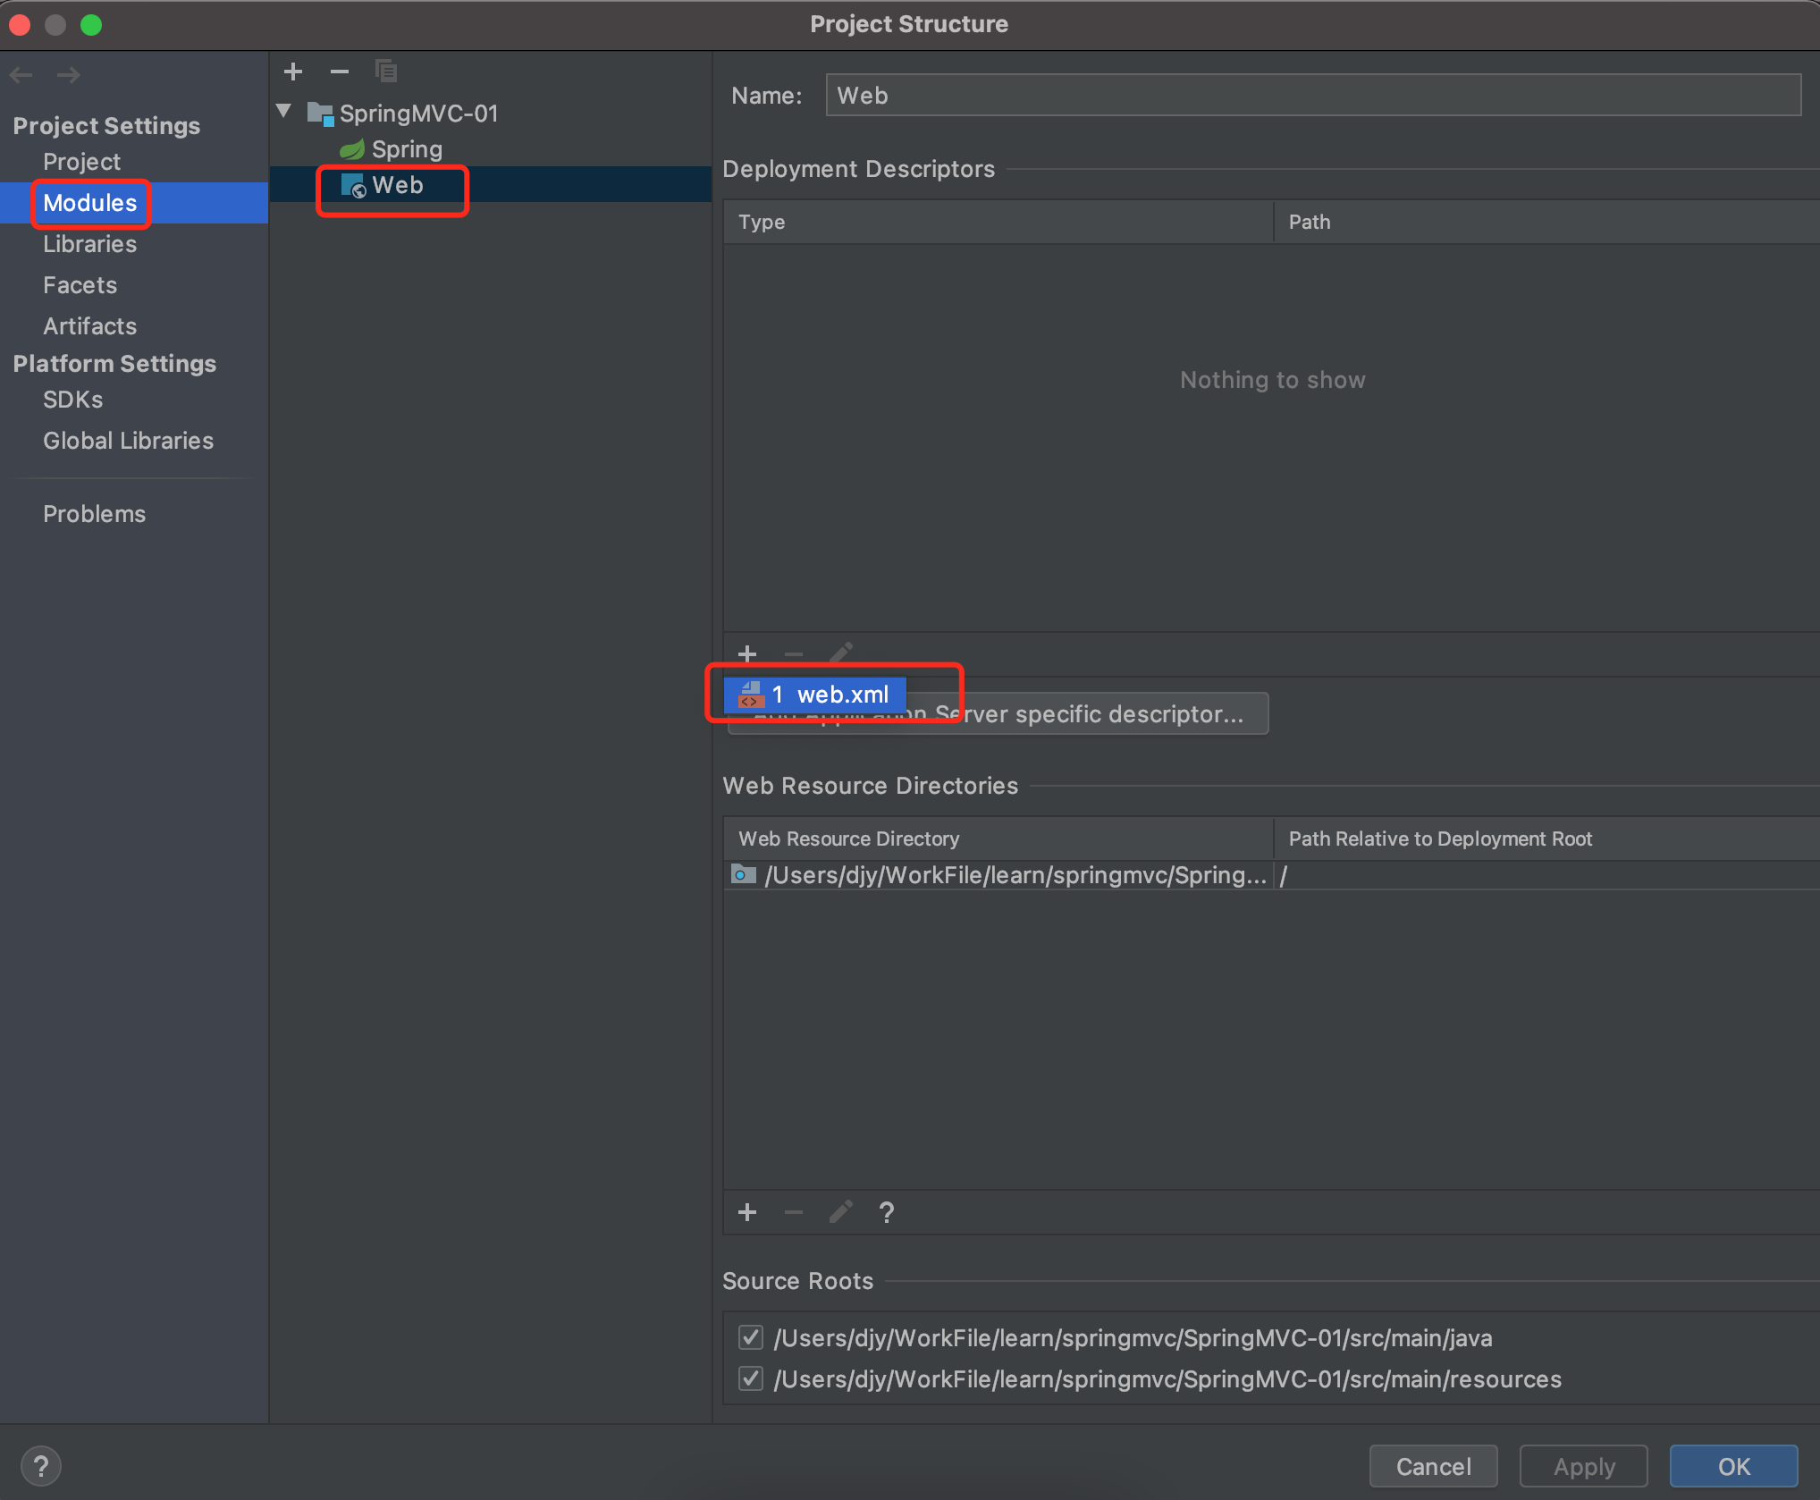The image size is (1820, 1500).
Task: Open the Modules section
Action: [90, 203]
